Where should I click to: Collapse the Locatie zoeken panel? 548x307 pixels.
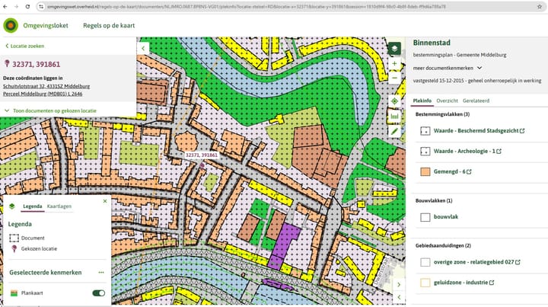pos(143,47)
